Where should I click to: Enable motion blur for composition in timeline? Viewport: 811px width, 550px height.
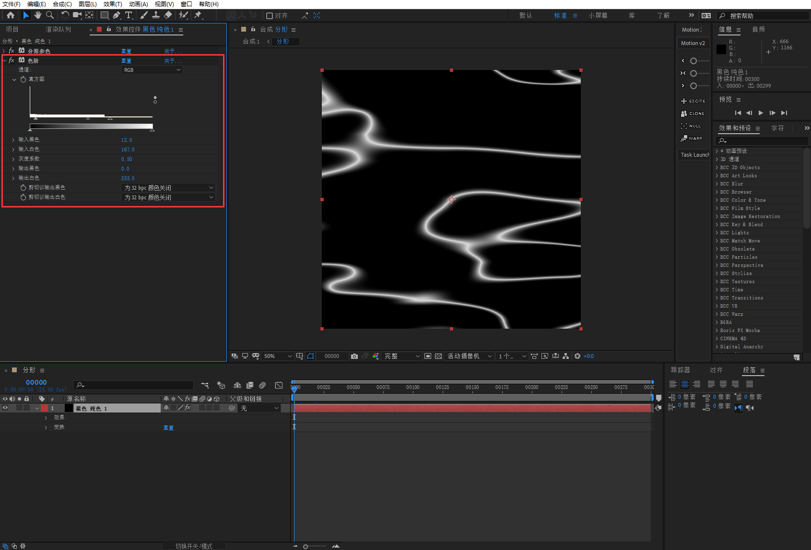(262, 385)
